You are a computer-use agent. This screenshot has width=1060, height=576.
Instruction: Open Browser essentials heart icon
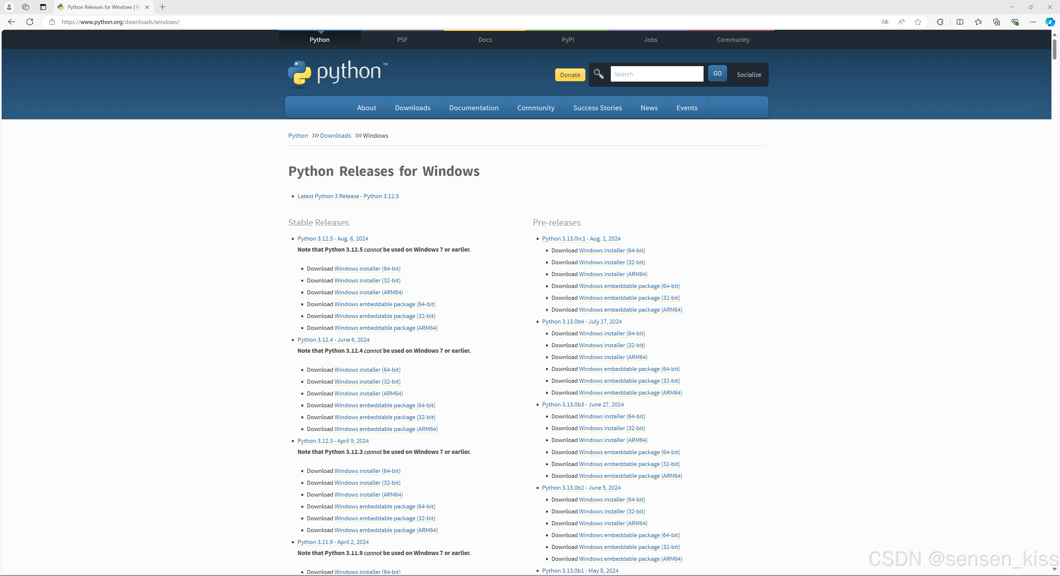click(1015, 22)
